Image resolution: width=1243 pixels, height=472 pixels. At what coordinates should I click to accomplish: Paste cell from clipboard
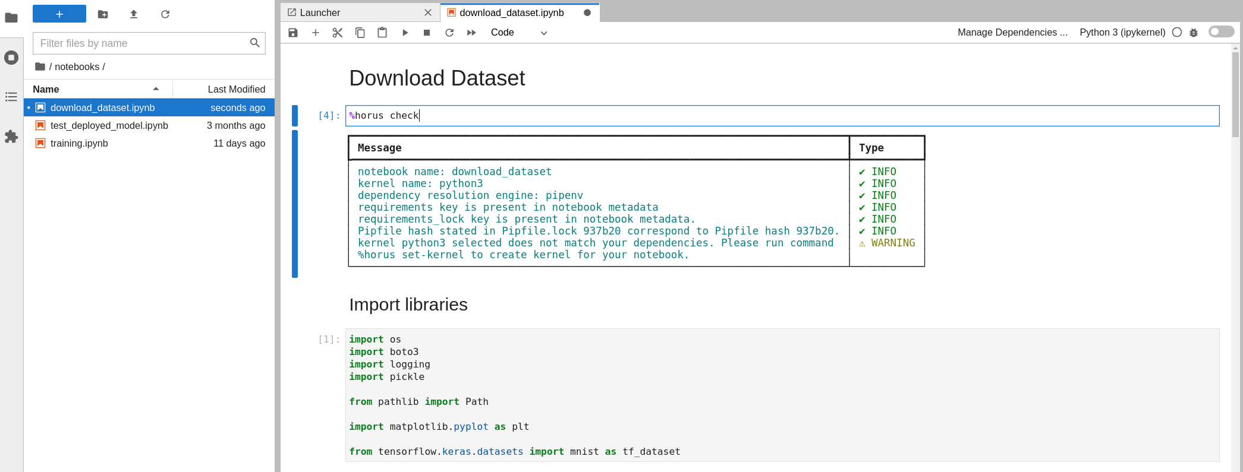click(x=382, y=33)
